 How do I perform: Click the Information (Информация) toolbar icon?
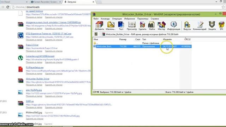click(173, 26)
